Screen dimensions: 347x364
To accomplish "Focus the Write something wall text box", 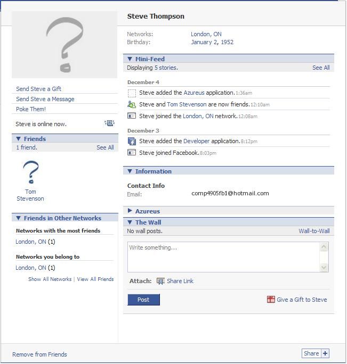I will coord(223,257).
